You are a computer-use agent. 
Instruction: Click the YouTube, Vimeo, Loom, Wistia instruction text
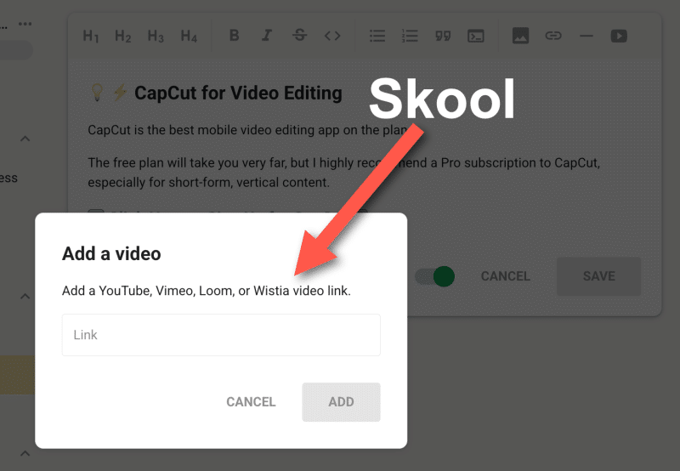click(207, 291)
